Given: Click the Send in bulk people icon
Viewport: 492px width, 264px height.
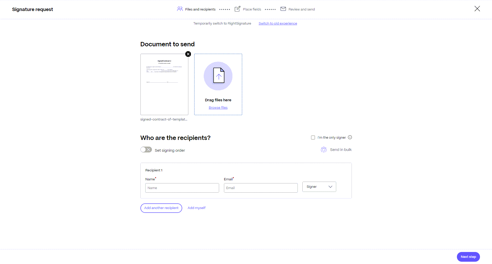Looking at the screenshot, I should pos(324,150).
